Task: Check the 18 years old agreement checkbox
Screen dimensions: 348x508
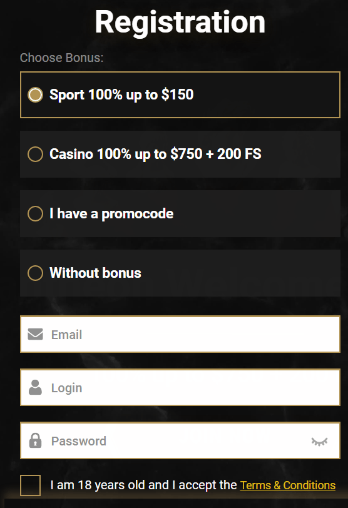Action: 30,485
